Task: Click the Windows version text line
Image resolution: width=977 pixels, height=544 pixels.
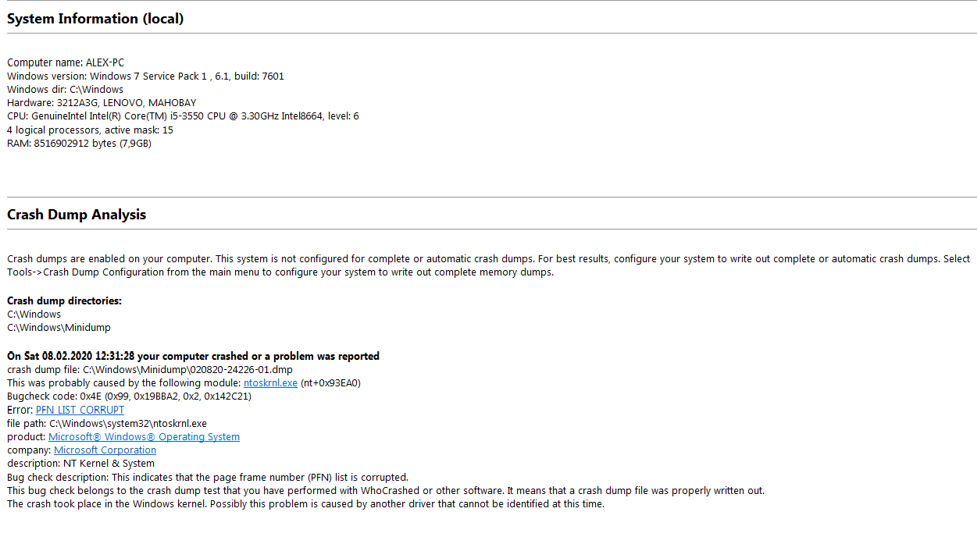Action: (x=145, y=76)
